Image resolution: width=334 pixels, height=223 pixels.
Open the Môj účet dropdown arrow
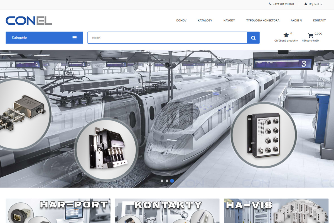(321, 4)
